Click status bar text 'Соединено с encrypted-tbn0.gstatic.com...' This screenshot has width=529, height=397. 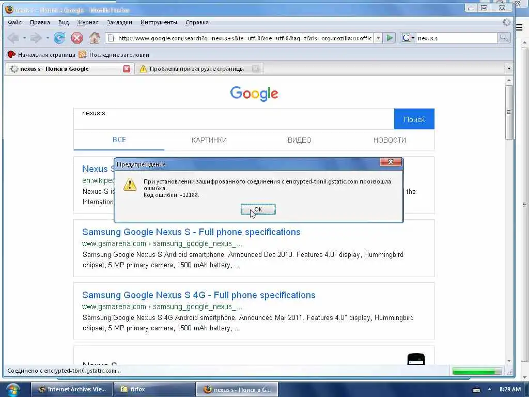64,371
